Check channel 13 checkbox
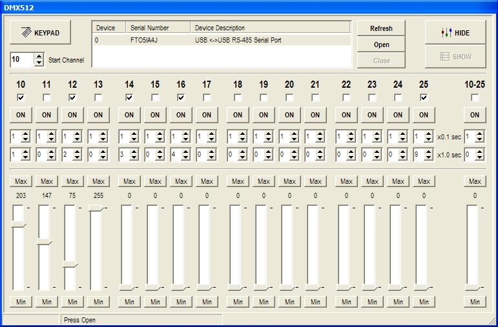Image resolution: width=498 pixels, height=327 pixels. point(98,97)
